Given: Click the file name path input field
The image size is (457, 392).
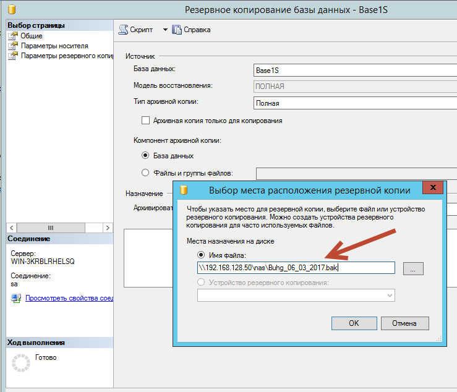Looking at the screenshot, I should (296, 268).
